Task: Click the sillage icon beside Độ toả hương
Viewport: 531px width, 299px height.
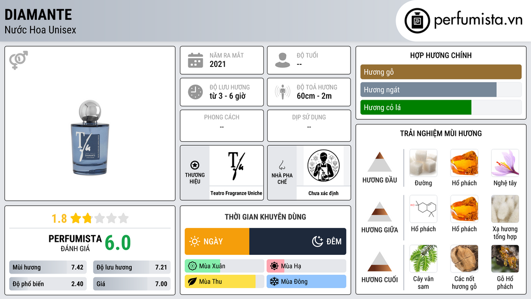Action: coord(283,92)
